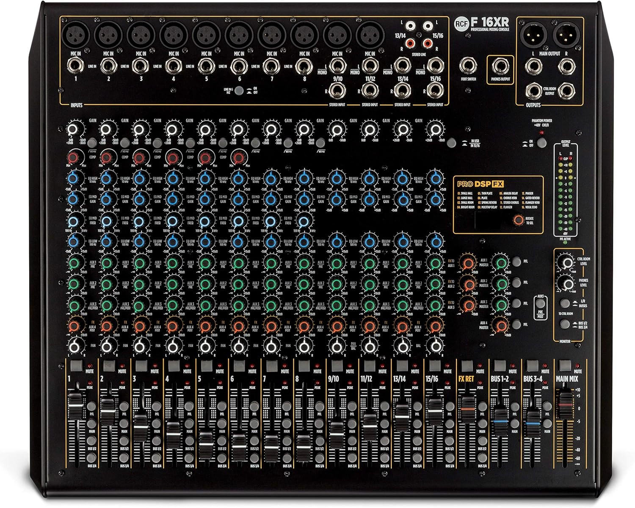Click the MAIN OUTPUT R XLR connector
This screenshot has width=635, height=508.
[x=566, y=36]
